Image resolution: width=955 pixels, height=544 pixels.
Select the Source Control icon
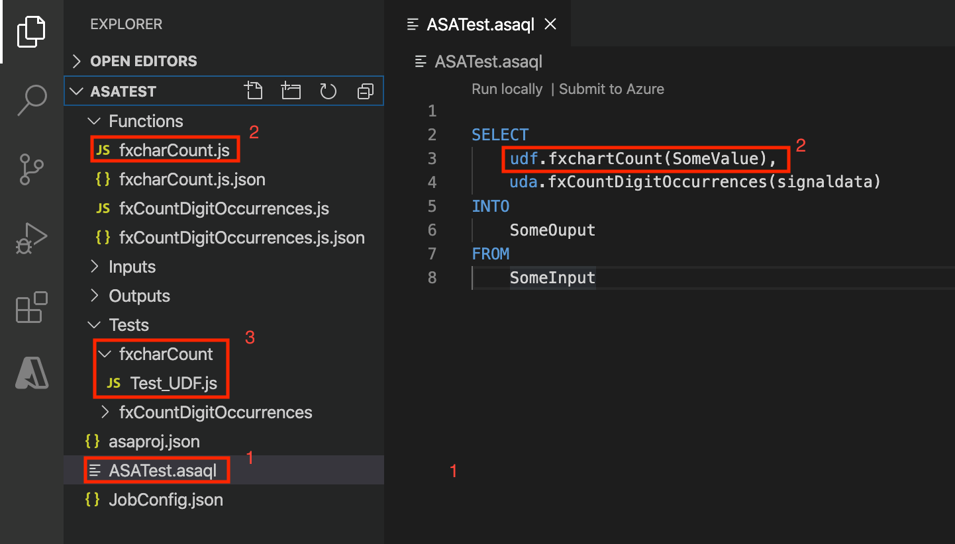coord(31,169)
